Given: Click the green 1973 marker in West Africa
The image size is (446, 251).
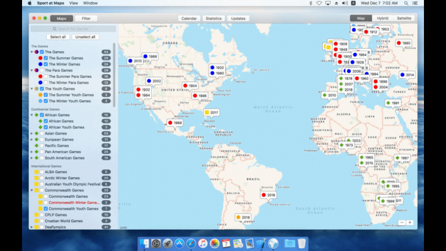Looking at the screenshot, I should pos(347,145).
